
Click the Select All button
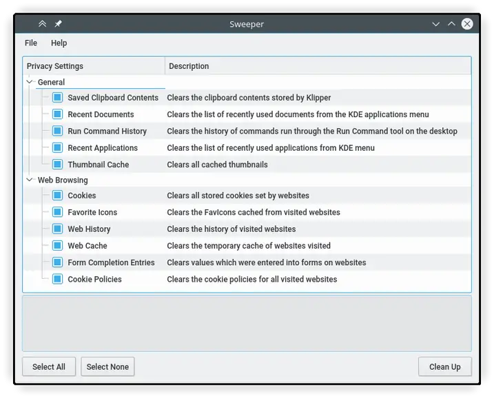pos(49,366)
